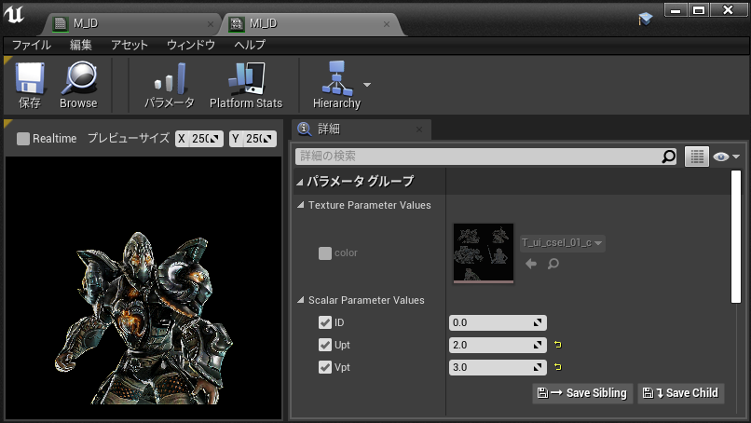
Task: Click the search magnifier in details search
Action: pos(668,157)
